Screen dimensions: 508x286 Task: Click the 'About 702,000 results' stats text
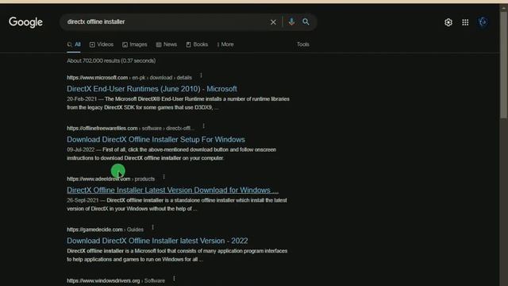point(111,60)
